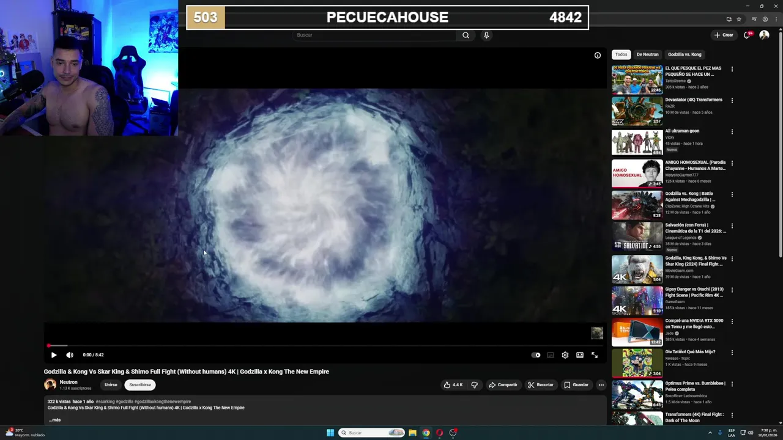Open the OBS icon on taskbar
Image resolution: width=783 pixels, height=440 pixels.
point(453,433)
